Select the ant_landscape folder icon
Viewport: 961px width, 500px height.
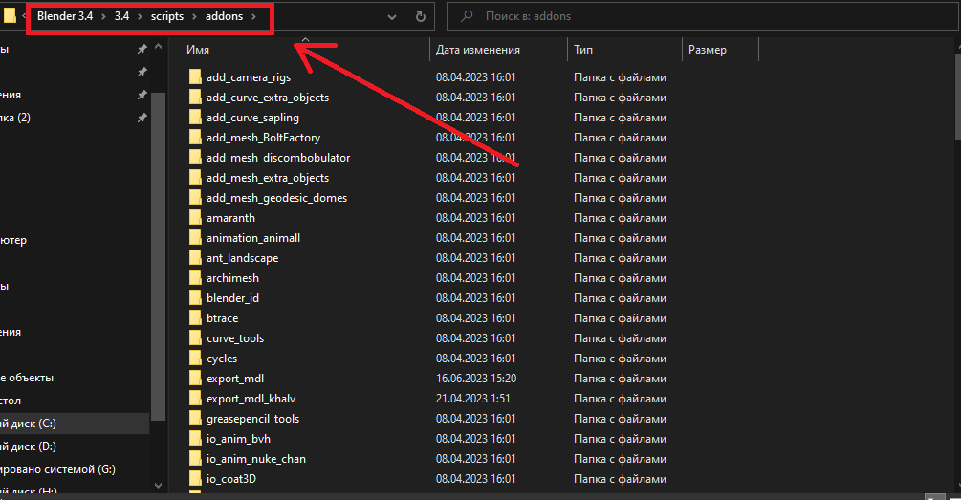pos(195,258)
